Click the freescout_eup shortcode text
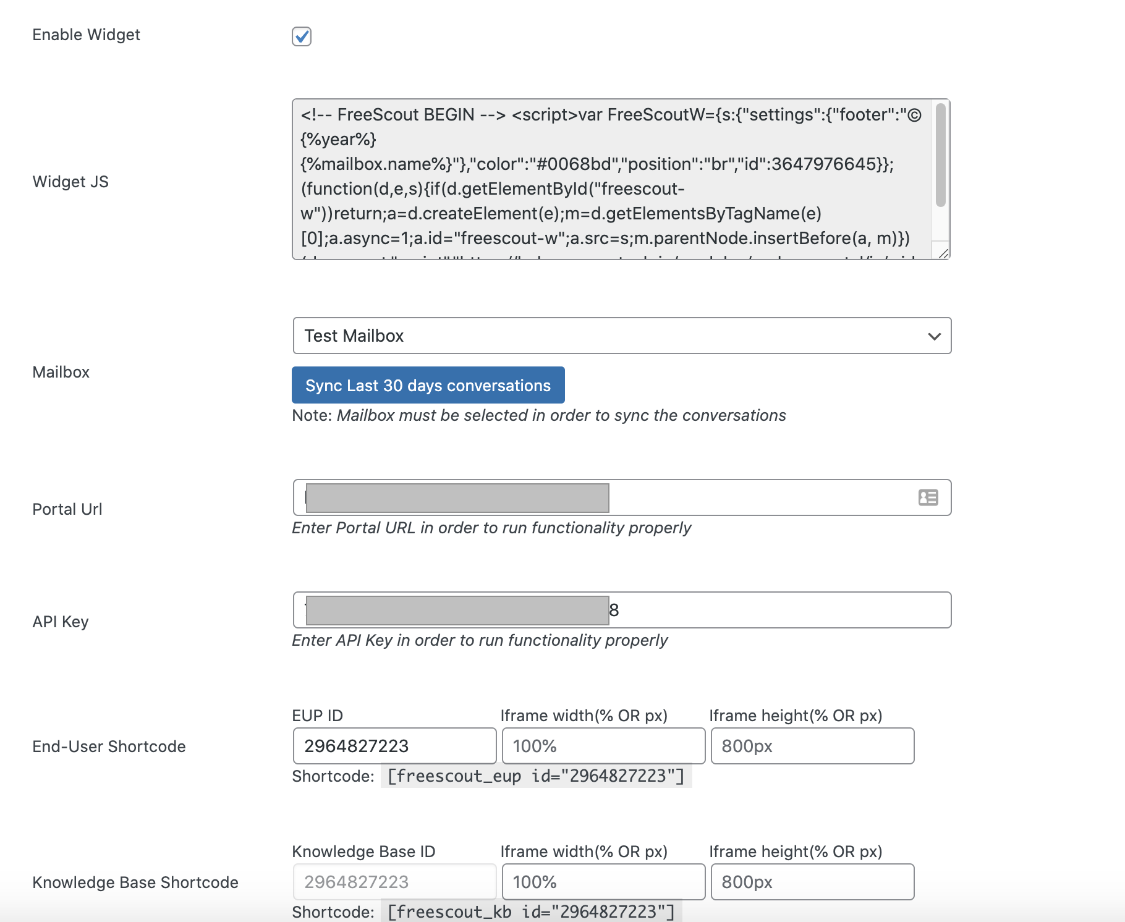Image resolution: width=1125 pixels, height=922 pixels. [x=536, y=776]
